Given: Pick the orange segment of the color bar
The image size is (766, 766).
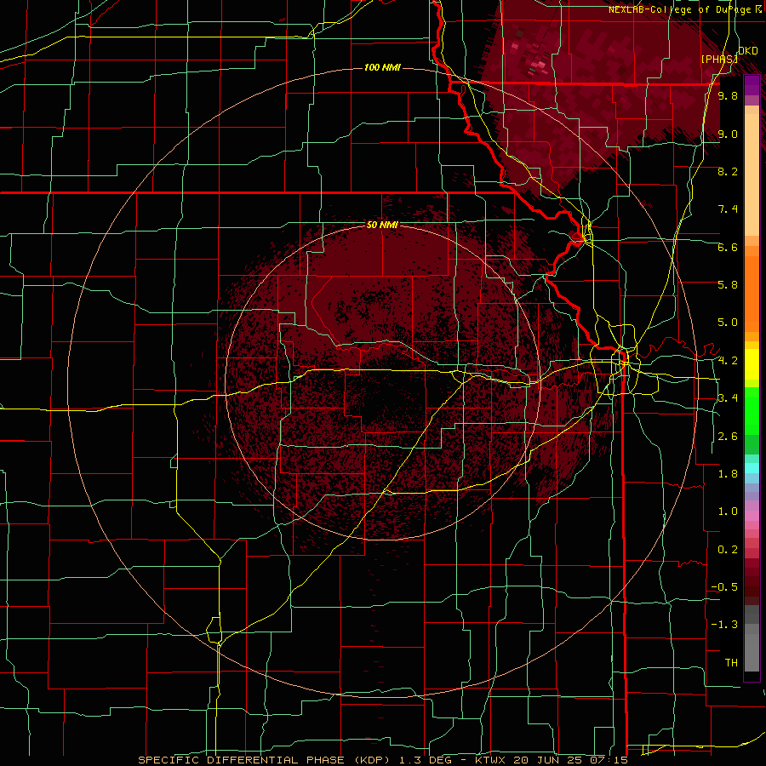Looking at the screenshot, I should click(x=752, y=294).
